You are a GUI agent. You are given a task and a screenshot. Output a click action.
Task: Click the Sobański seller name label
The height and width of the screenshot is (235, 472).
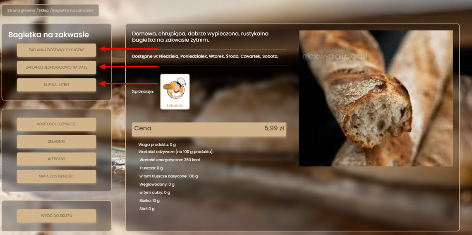coord(175,106)
